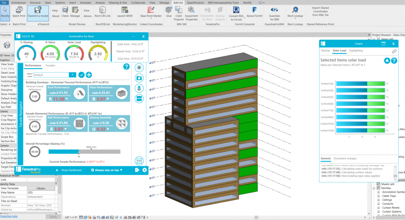Click the % Glazing gauge showing 40
The image size is (405, 220).
26,53
